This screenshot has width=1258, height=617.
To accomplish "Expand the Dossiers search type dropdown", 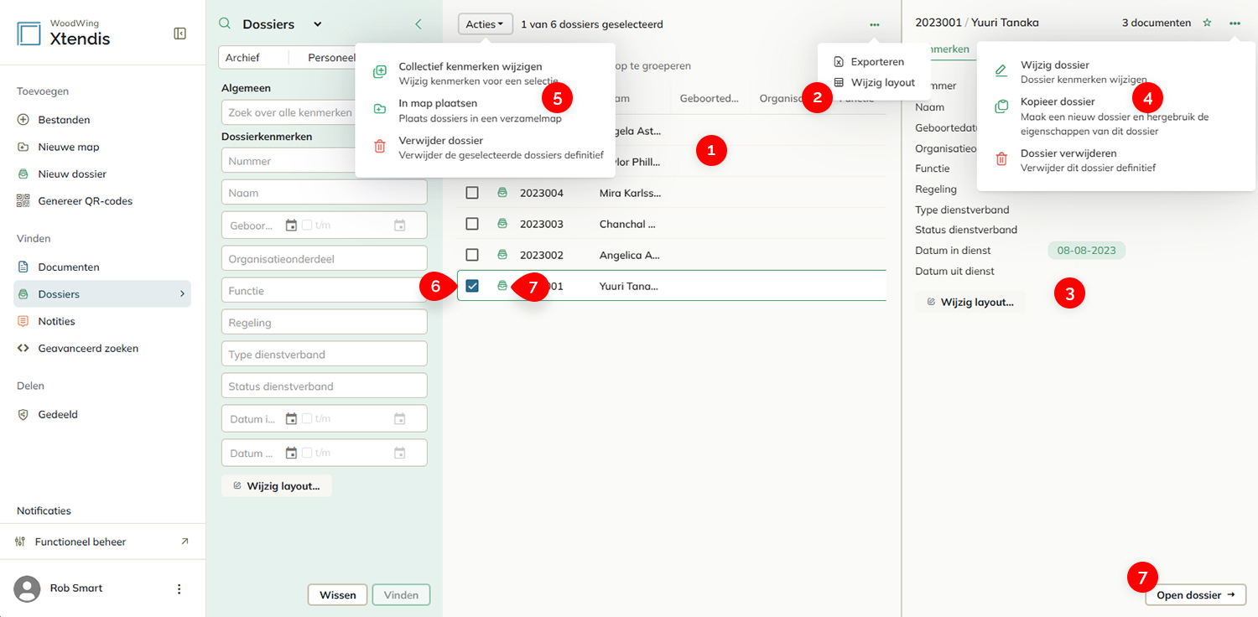I will 317,25.
